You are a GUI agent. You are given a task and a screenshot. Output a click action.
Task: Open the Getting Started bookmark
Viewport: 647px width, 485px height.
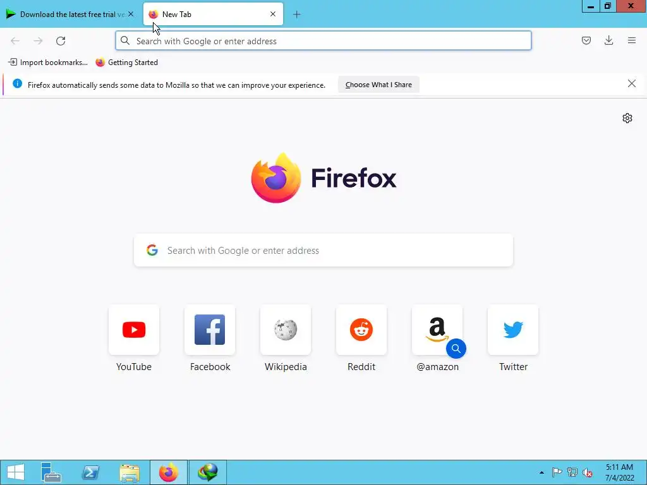pos(126,63)
